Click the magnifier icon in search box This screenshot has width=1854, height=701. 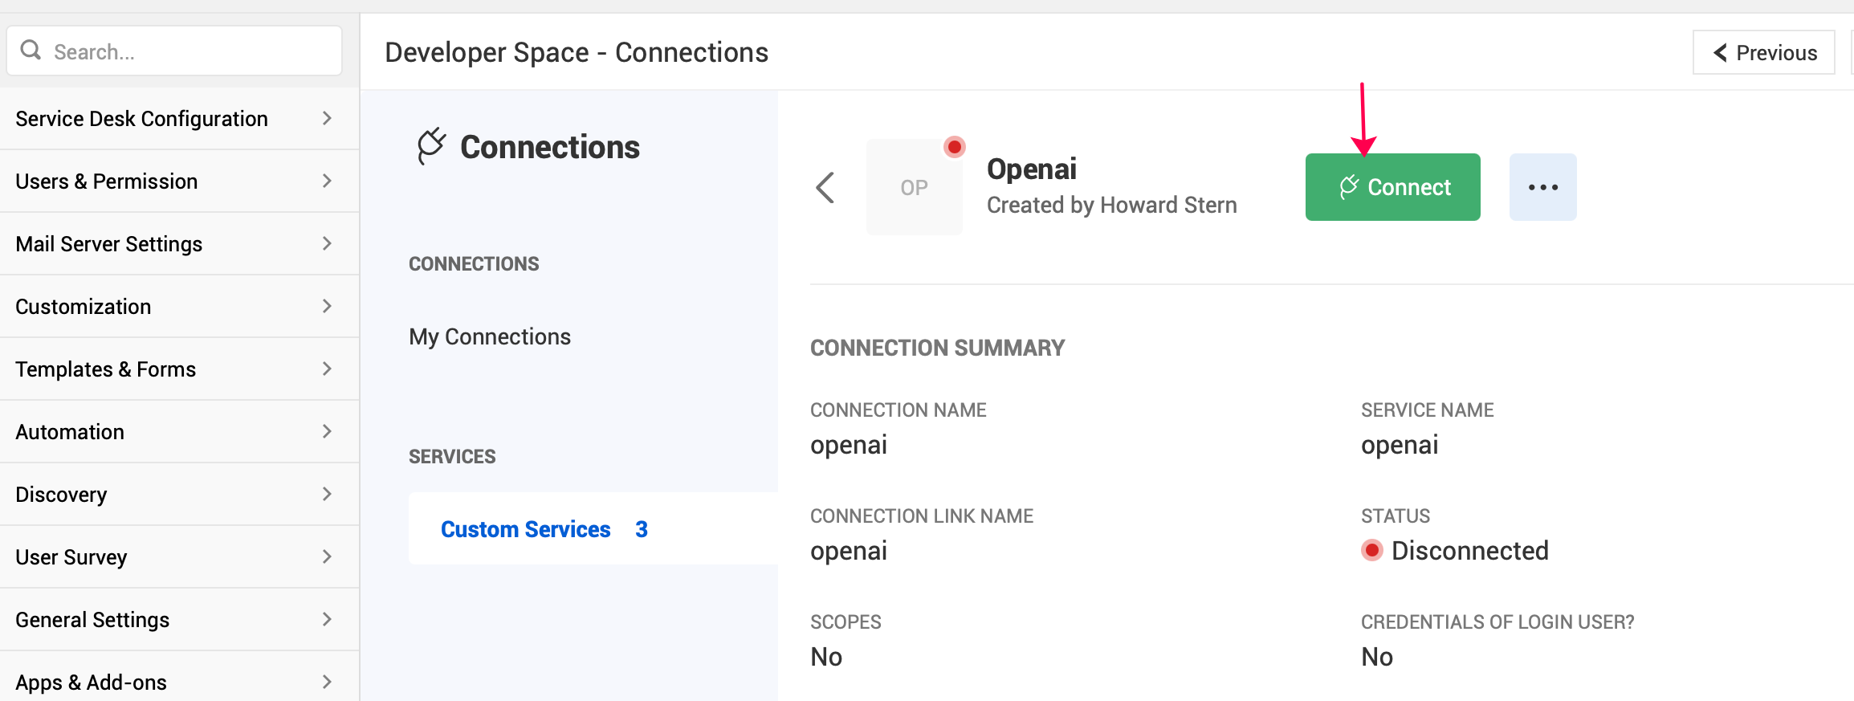[x=31, y=51]
